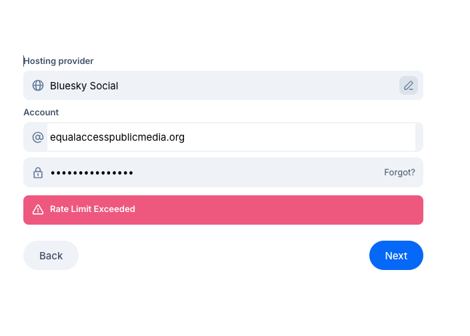
Task: Click the empty space in the password field before Forgot?
Action: tap(267, 173)
